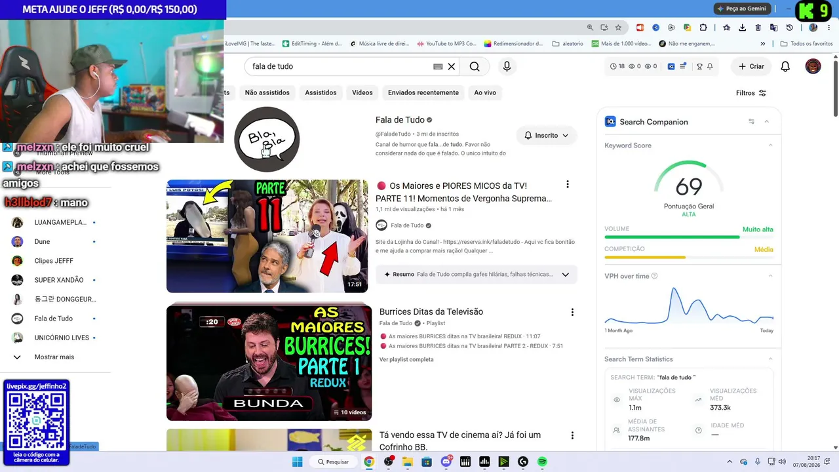Open Microsoft Store from the taskbar

click(427, 462)
